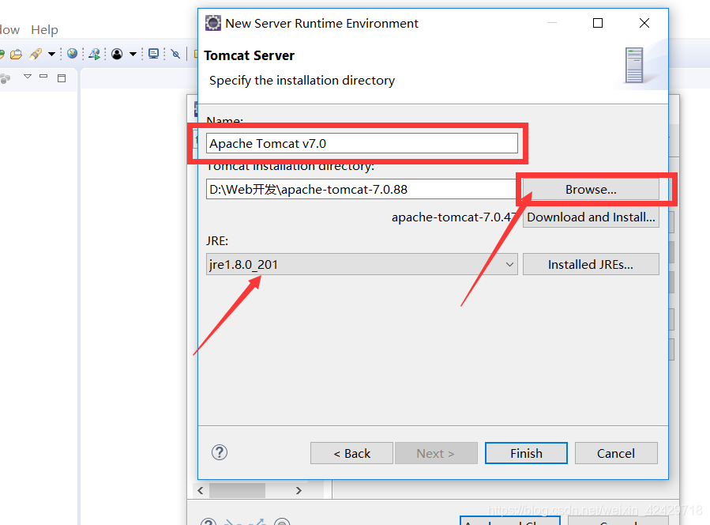
Task: Click the horizontal scrollbar thumb in background window
Action: pyautogui.click(x=237, y=490)
